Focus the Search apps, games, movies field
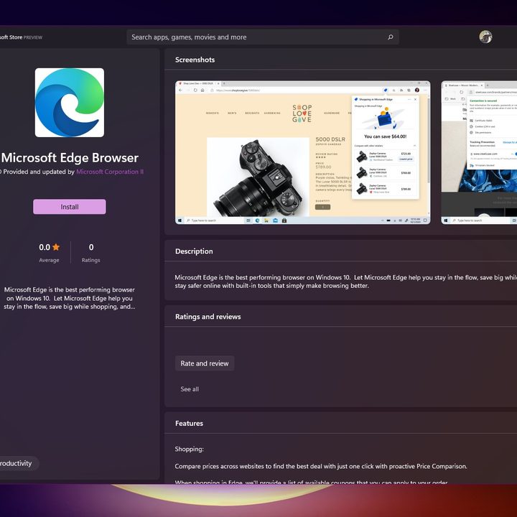This screenshot has width=517, height=517. [x=263, y=37]
